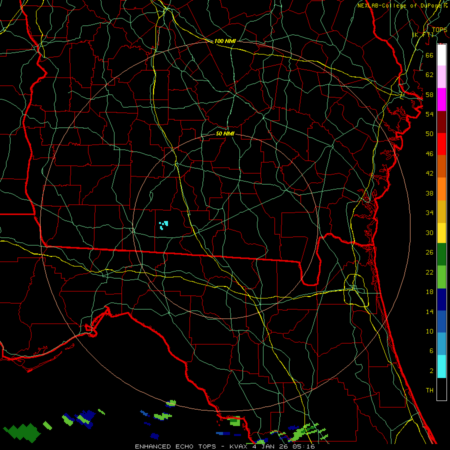The image size is (450, 450).
Task: Click legend value "18"
Action: pos(429,292)
